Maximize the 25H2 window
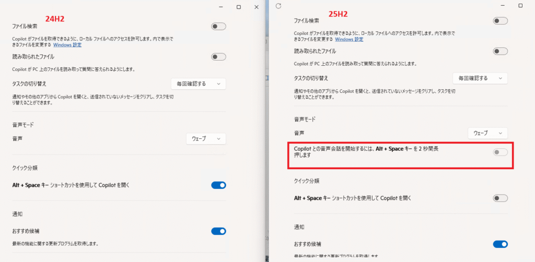The width and height of the screenshot is (535, 262). pos(520,6)
